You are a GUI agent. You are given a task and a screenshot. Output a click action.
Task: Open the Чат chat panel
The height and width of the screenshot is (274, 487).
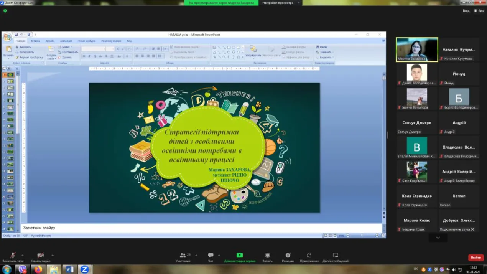point(211,257)
